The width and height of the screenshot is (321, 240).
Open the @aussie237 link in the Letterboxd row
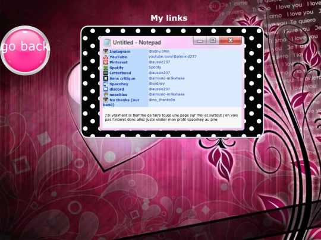point(159,73)
